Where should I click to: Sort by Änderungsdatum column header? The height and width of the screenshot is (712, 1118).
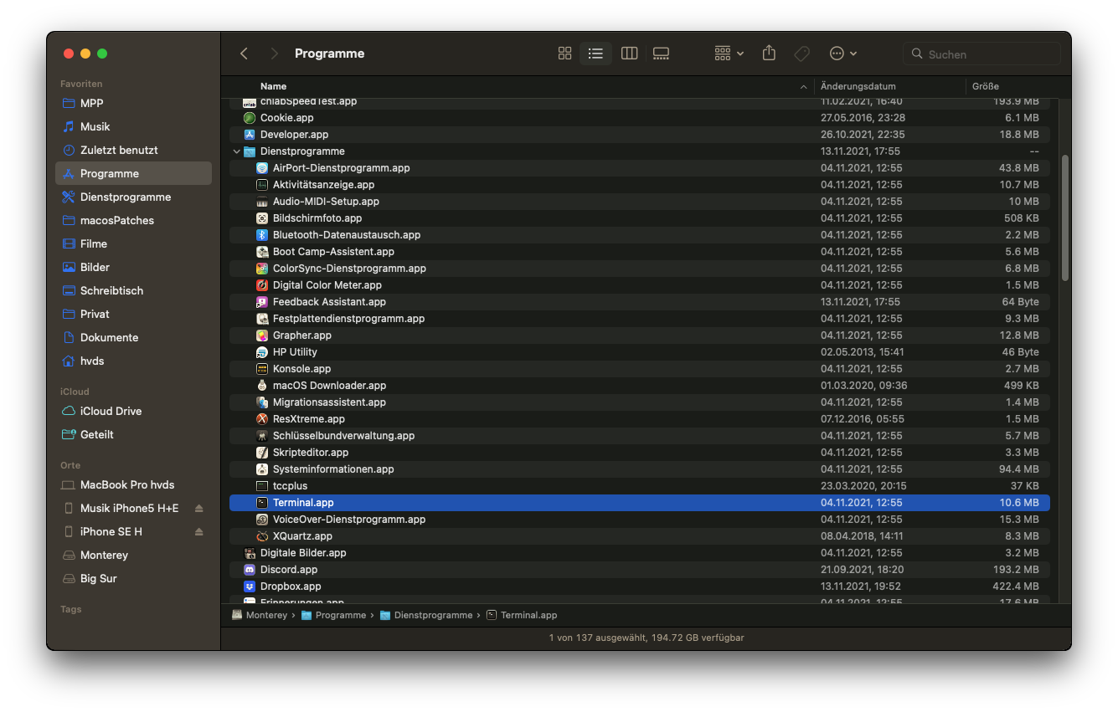click(858, 86)
